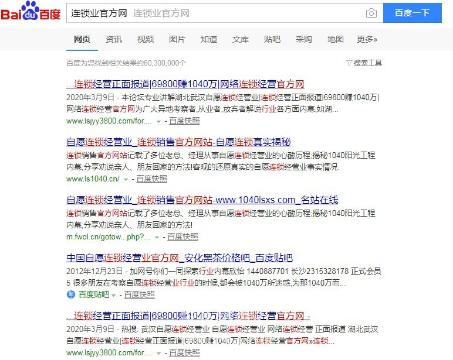The height and width of the screenshot is (360, 453).
Task: Open 百度快照 next to m.fwol.cn
Action: pos(182,237)
